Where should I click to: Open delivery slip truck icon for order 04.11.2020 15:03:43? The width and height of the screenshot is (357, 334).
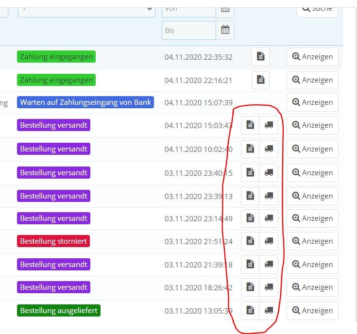click(x=269, y=125)
